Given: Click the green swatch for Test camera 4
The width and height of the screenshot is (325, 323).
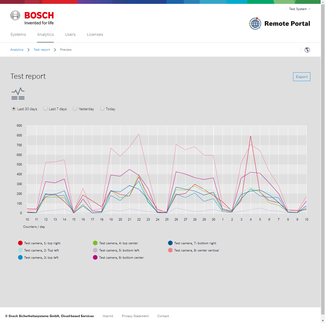Looking at the screenshot, I should click(95, 243).
